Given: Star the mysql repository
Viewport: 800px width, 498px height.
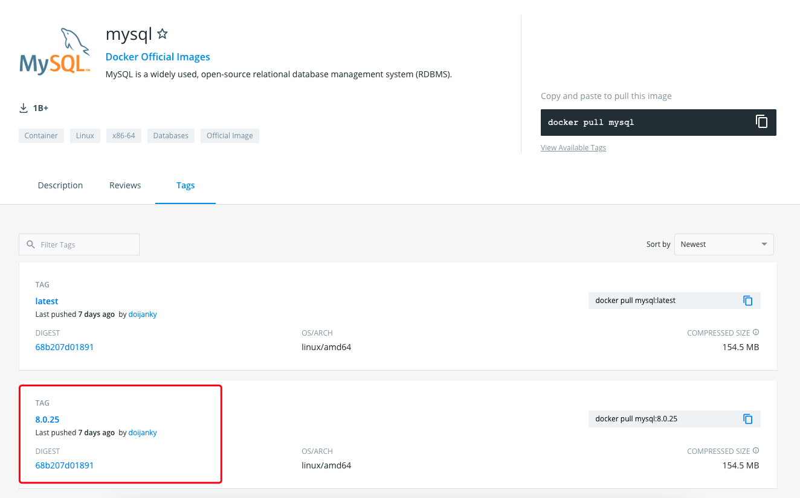Looking at the screenshot, I should point(162,34).
